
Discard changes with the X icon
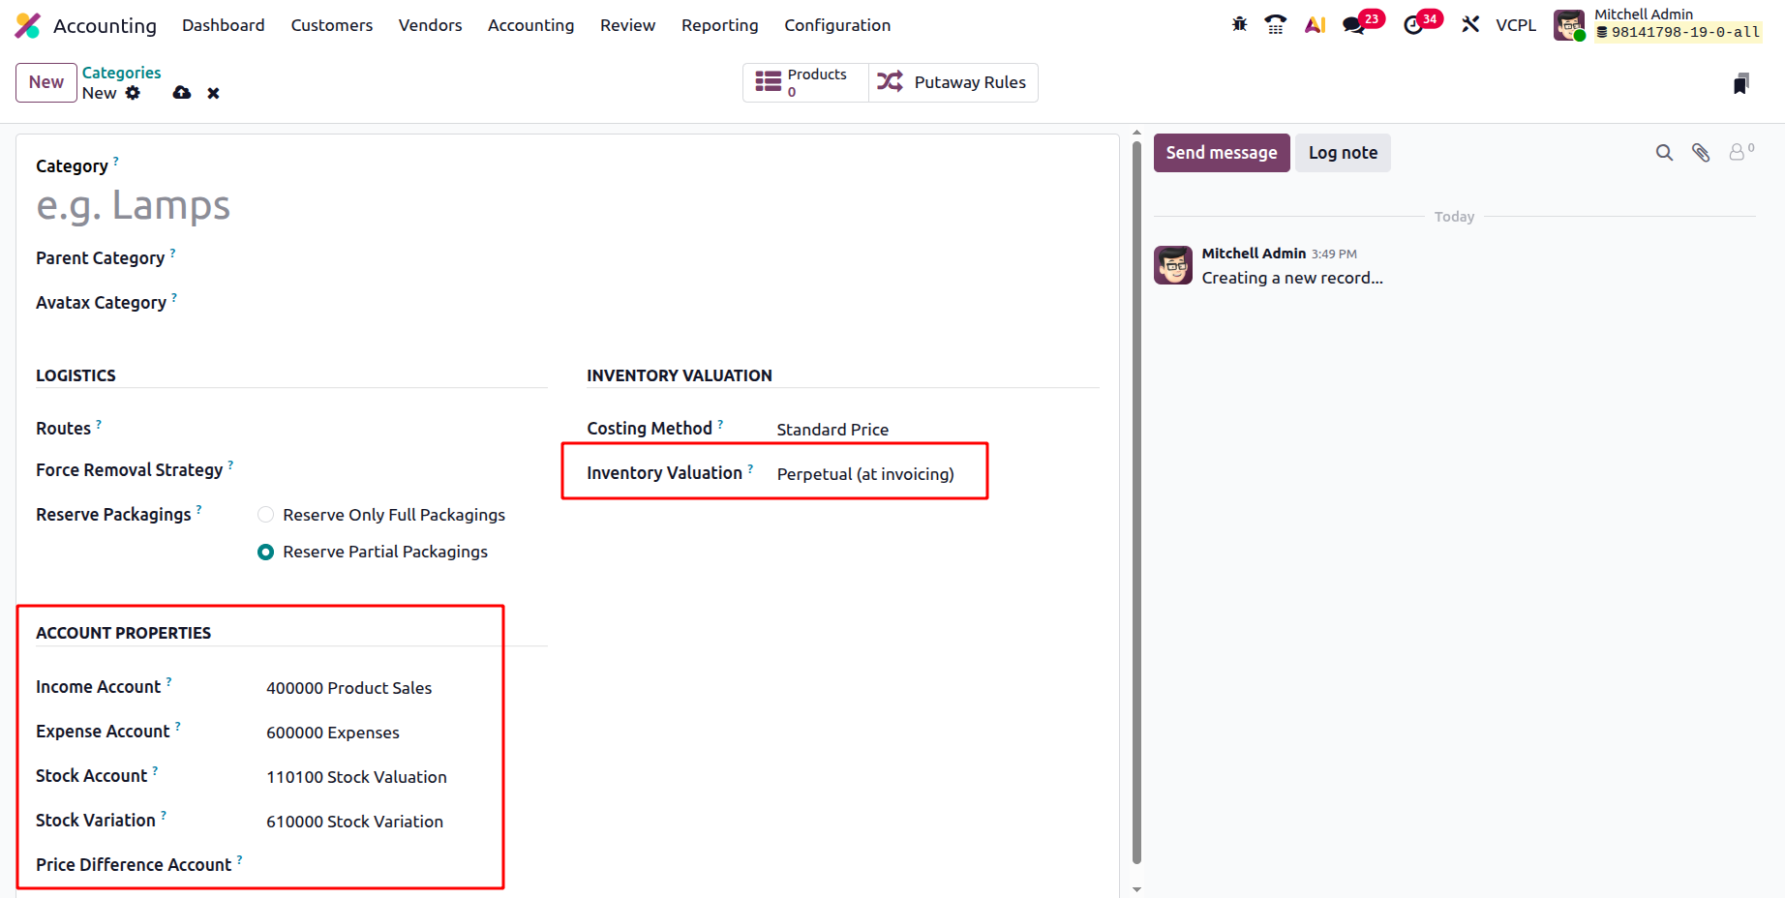point(213,93)
